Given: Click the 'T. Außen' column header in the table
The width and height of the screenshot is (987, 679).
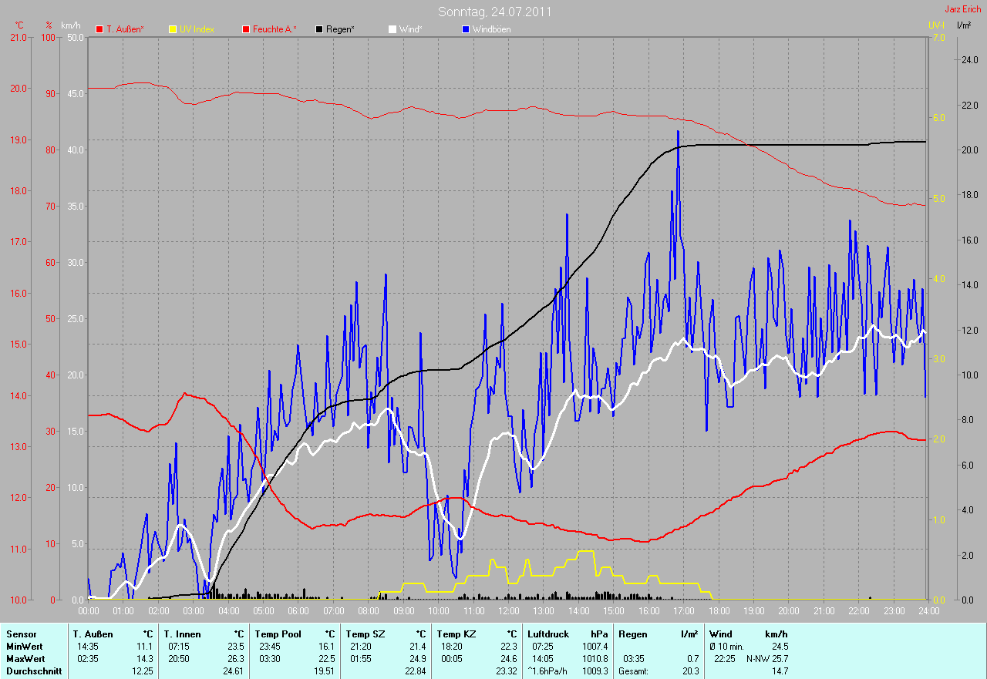Looking at the screenshot, I should (x=95, y=634).
